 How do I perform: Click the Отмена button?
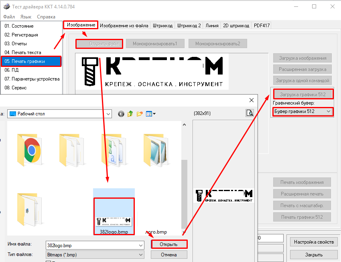click(169, 254)
